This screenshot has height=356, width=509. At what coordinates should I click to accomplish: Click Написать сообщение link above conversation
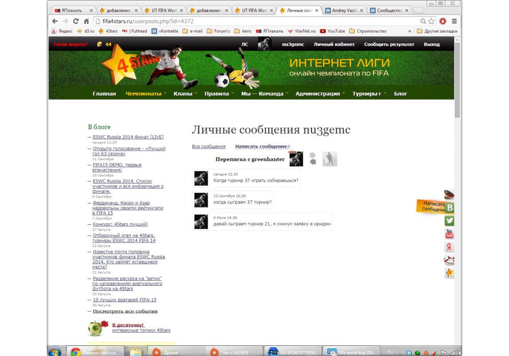(x=261, y=146)
